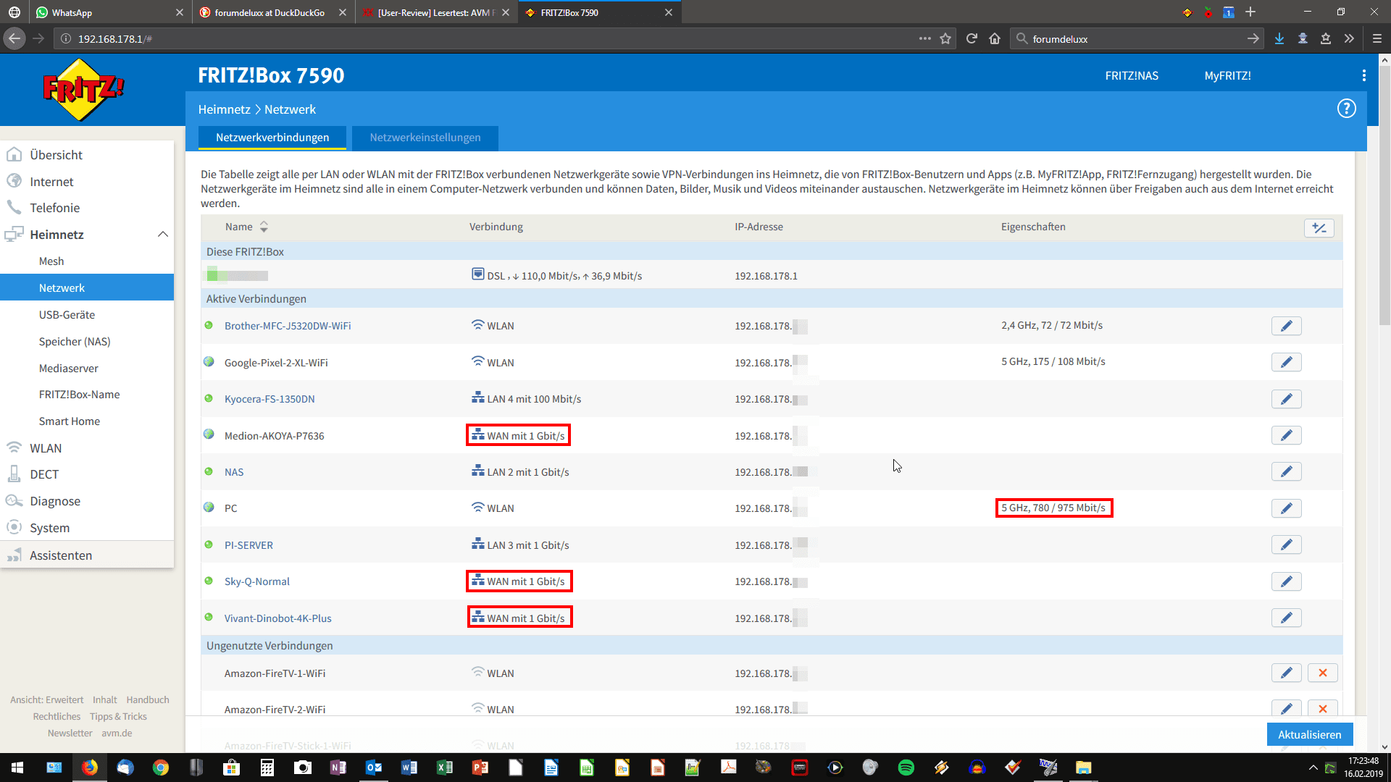Edit the Google-Pixel-2-XL-WiFi device entry
Screen dimensions: 1391x782
1286,362
